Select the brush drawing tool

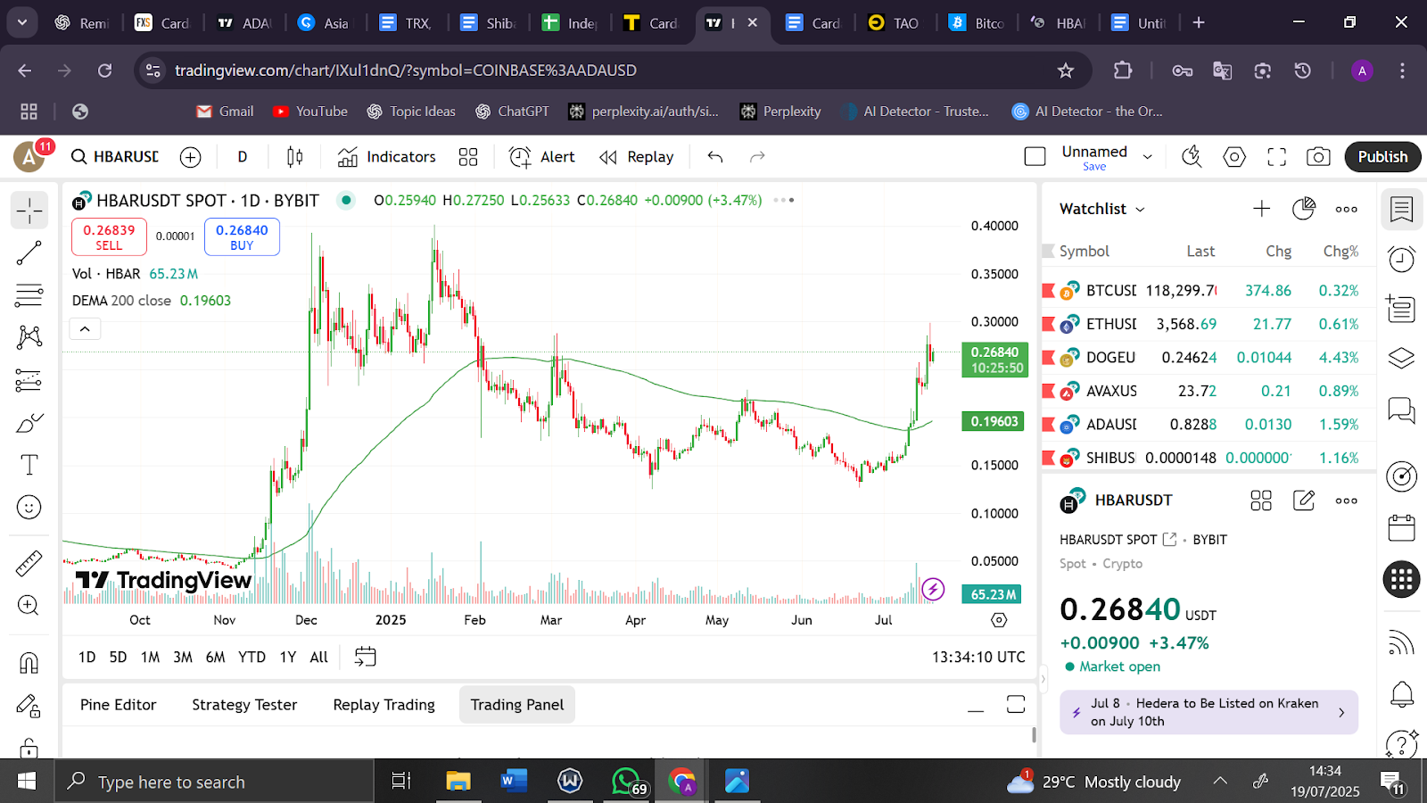tap(29, 422)
